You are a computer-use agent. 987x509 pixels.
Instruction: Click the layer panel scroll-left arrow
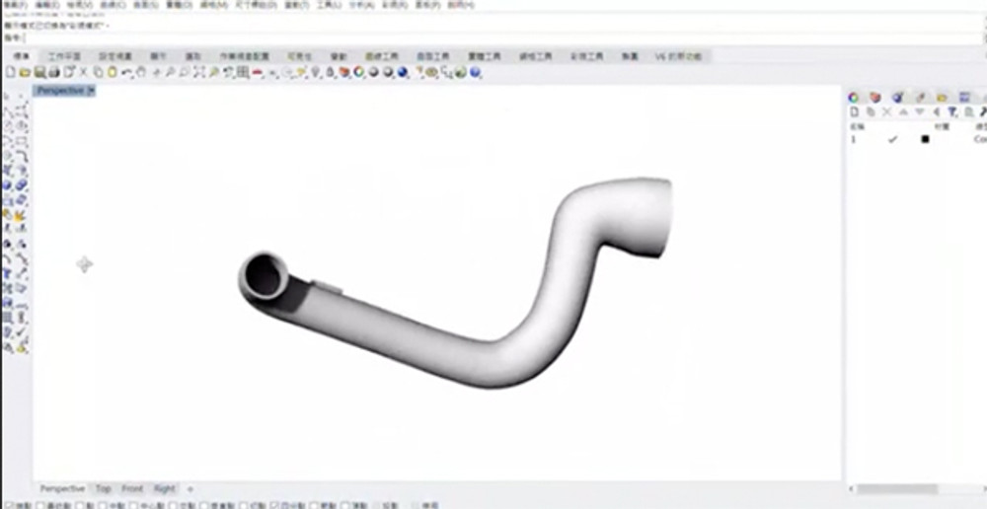coord(851,489)
